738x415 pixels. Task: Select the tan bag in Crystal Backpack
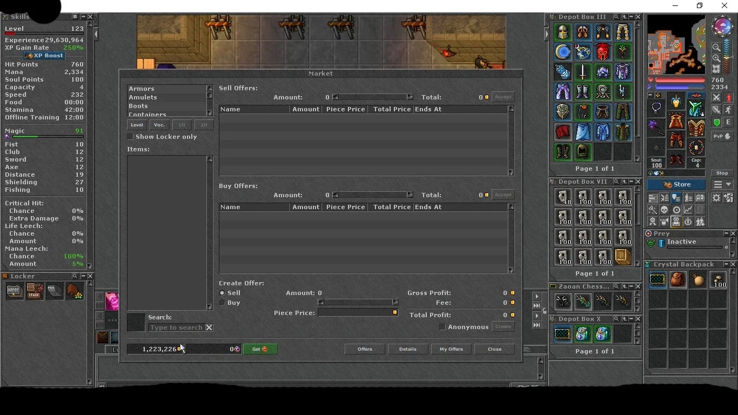[698, 279]
